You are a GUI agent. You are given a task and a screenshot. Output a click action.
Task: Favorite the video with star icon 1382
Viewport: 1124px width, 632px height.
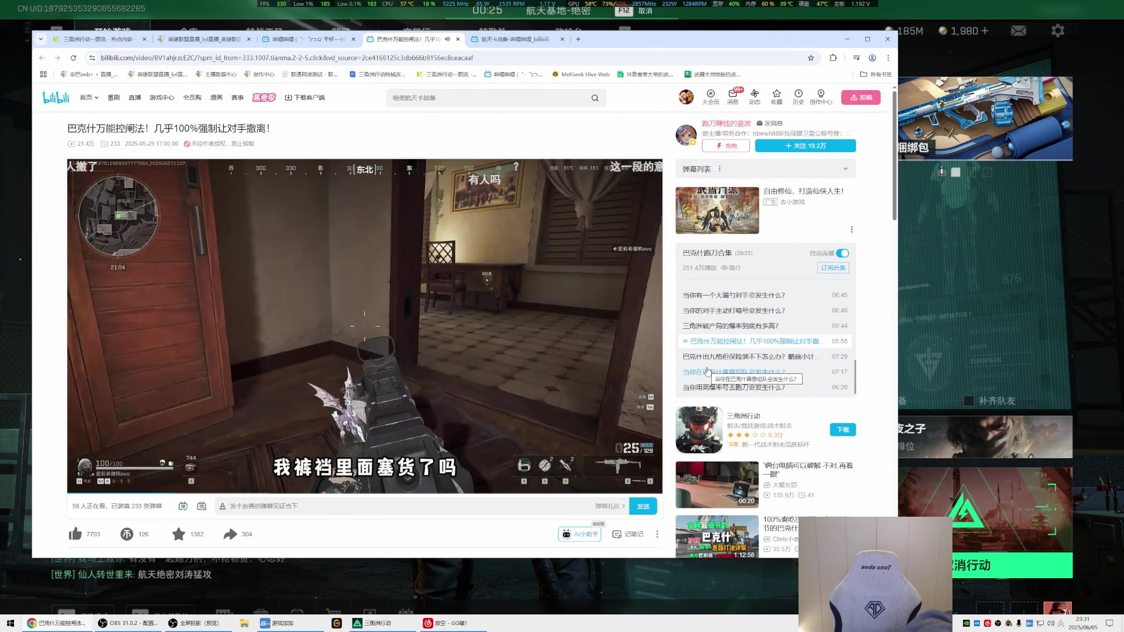pos(179,534)
